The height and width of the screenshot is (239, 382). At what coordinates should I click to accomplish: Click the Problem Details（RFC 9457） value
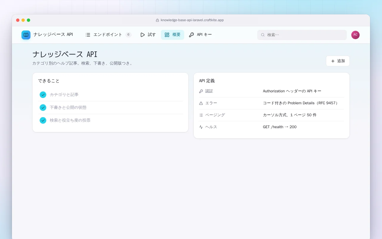[x=301, y=103]
